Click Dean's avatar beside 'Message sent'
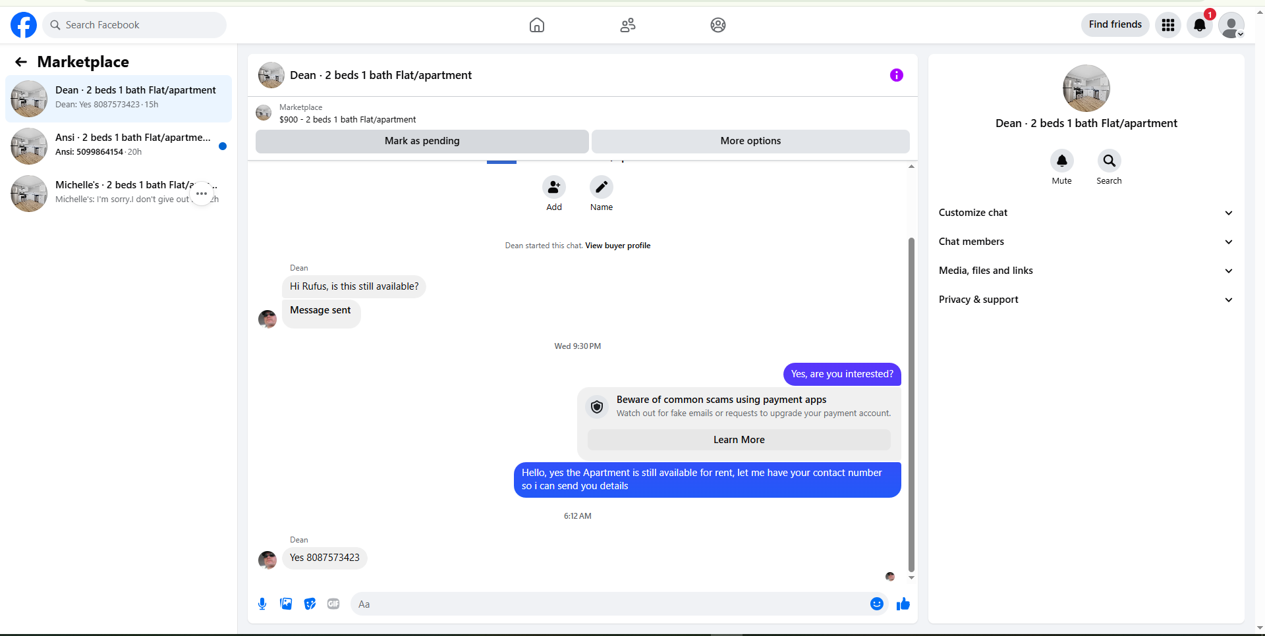Viewport: 1265px width, 636px height. click(267, 319)
